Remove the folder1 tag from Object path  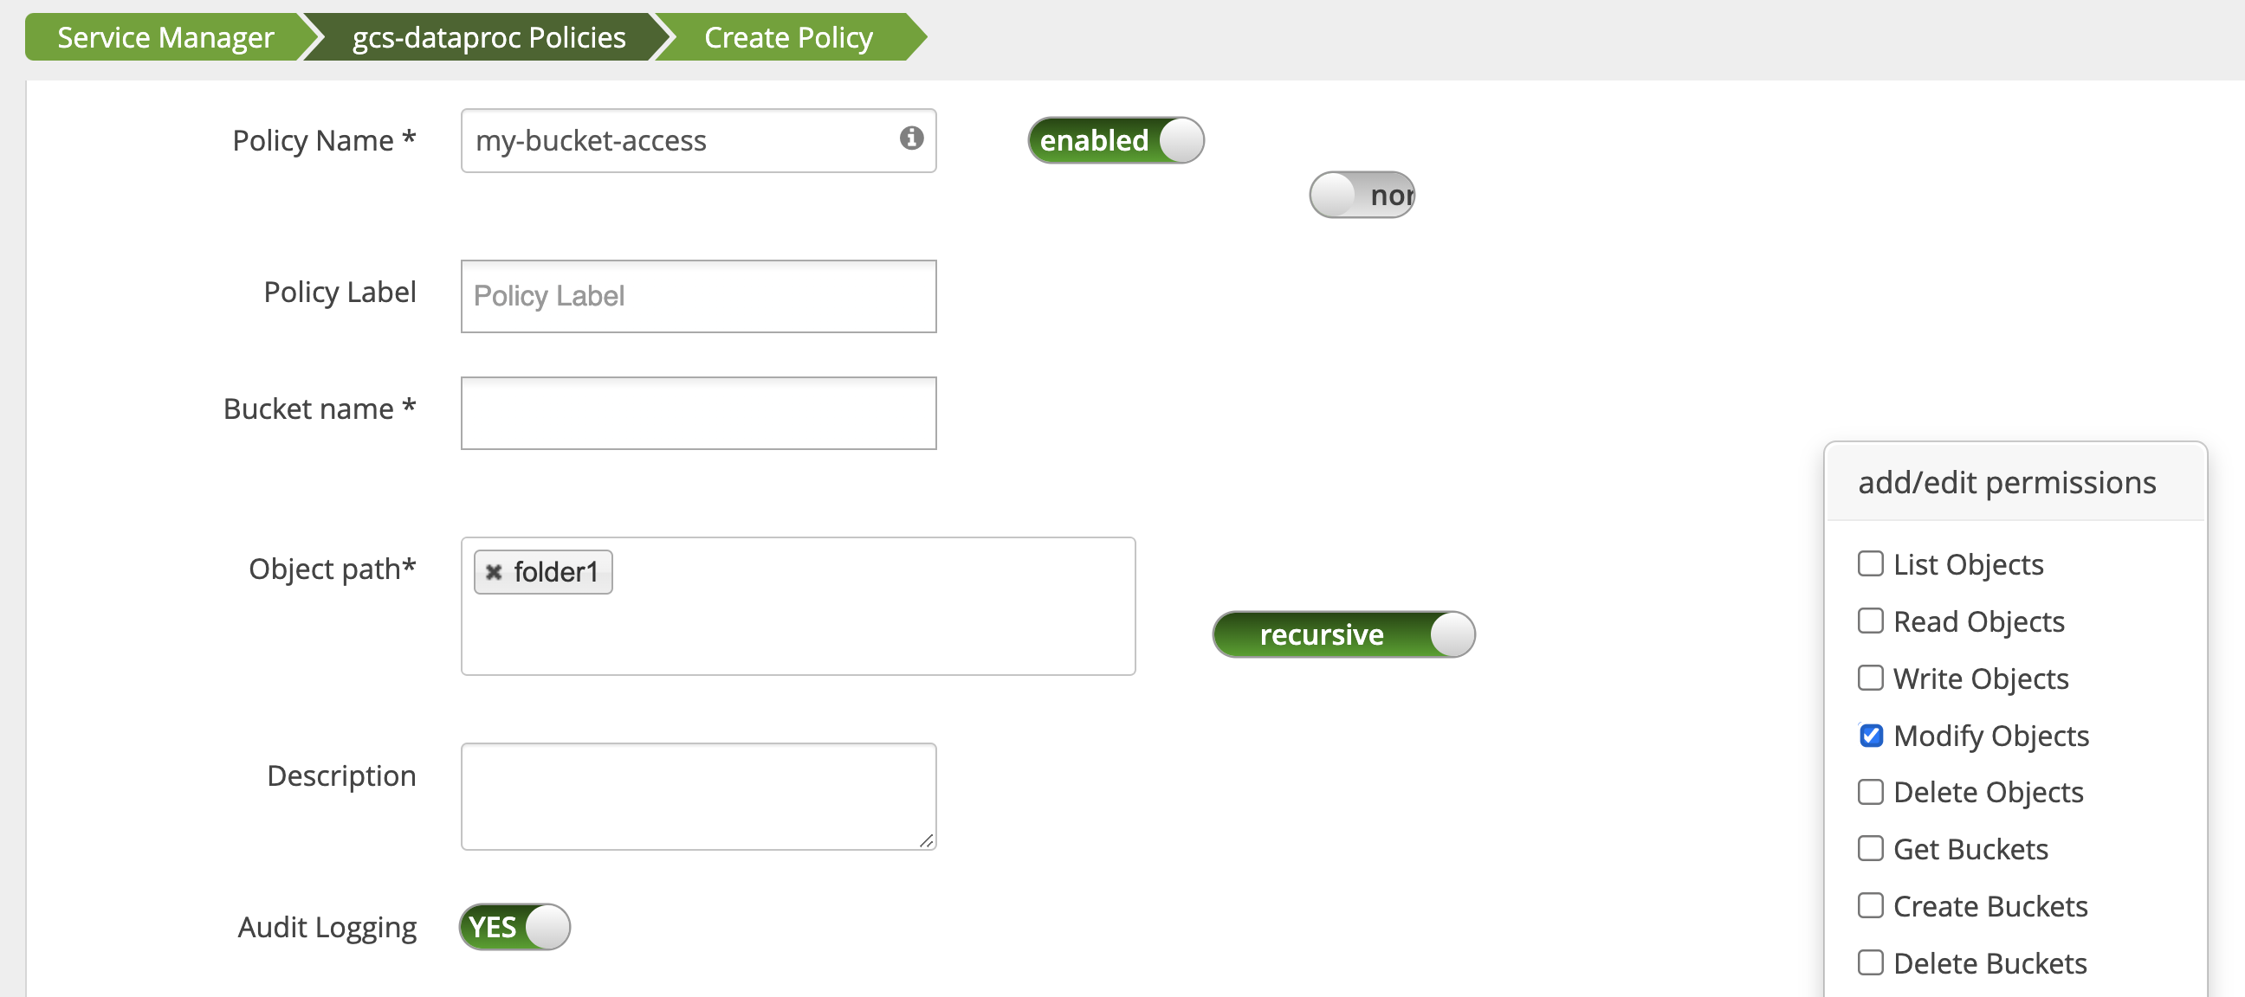pos(494,572)
